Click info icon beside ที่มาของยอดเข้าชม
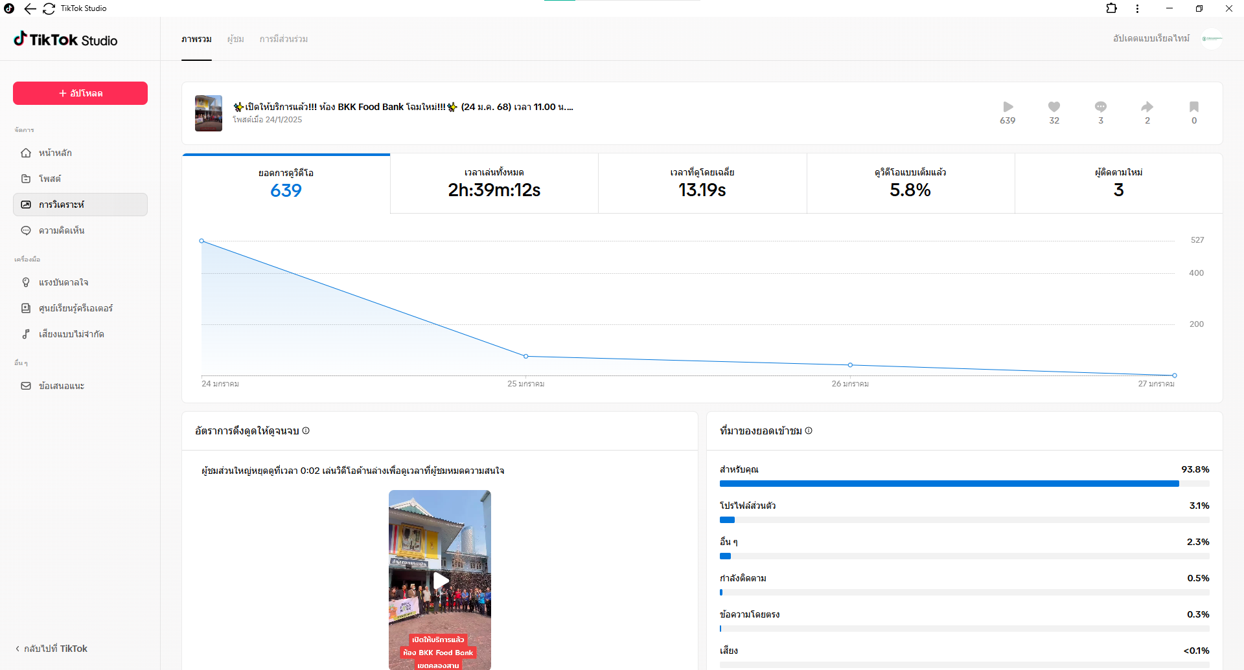The image size is (1244, 670). pyautogui.click(x=809, y=430)
